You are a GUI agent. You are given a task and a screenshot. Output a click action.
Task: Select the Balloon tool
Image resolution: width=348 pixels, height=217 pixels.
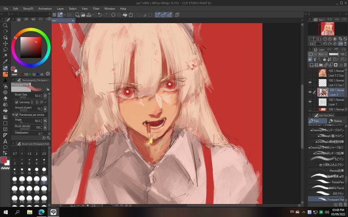pyautogui.click(x=5, y=147)
